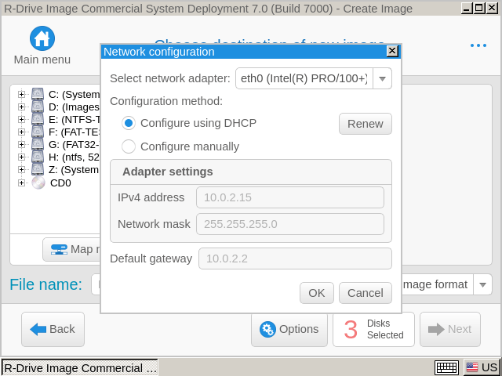Select Configure manually radio button
The width and height of the screenshot is (502, 376).
point(129,146)
